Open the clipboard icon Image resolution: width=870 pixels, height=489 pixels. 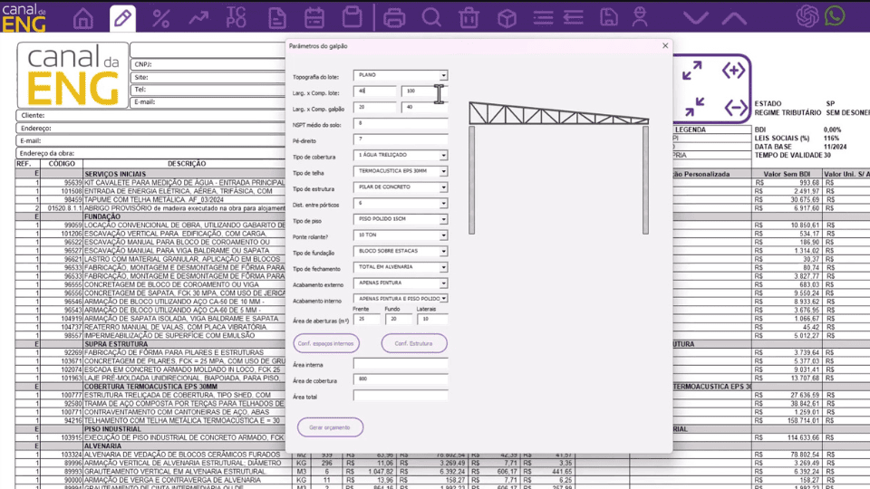(x=352, y=17)
